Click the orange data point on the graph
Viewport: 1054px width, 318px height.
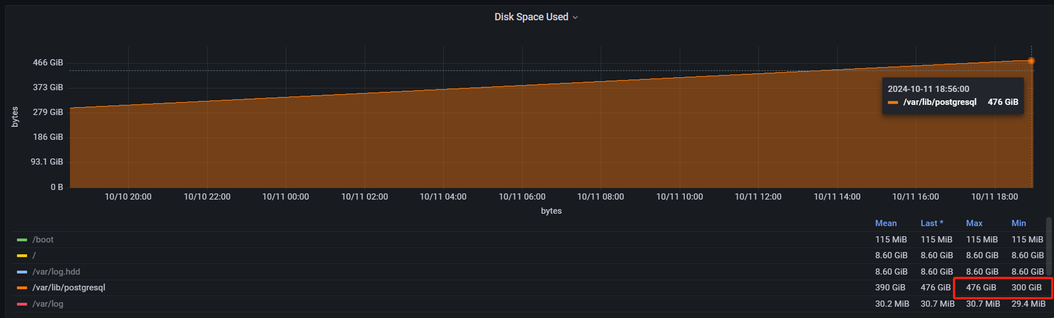click(1031, 61)
